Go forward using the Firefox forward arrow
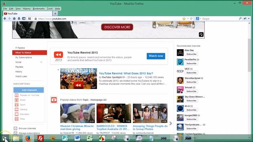253x142 pixels. pos(9,19)
